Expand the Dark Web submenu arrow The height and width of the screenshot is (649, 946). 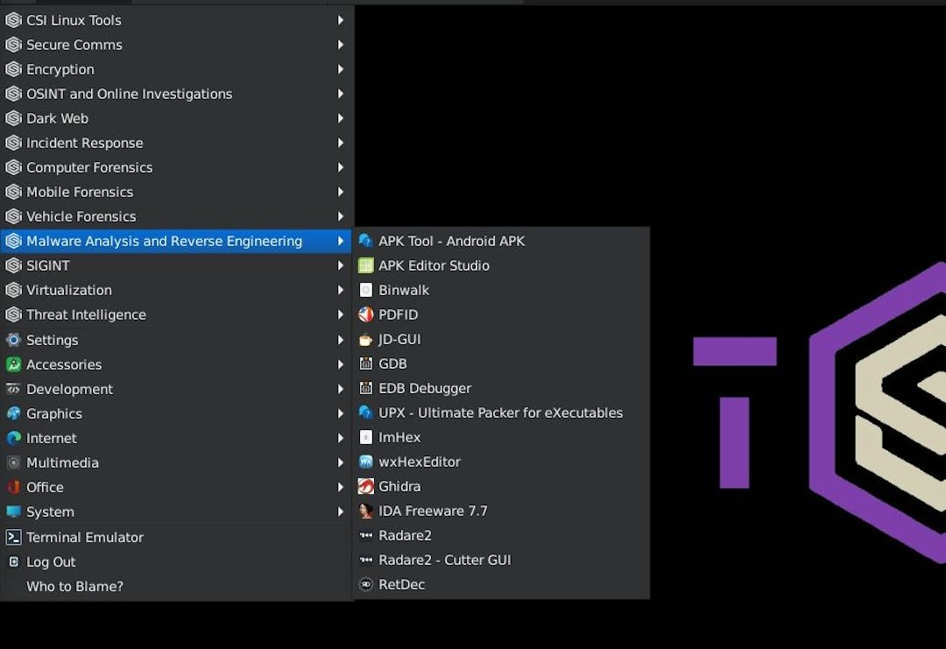(341, 118)
